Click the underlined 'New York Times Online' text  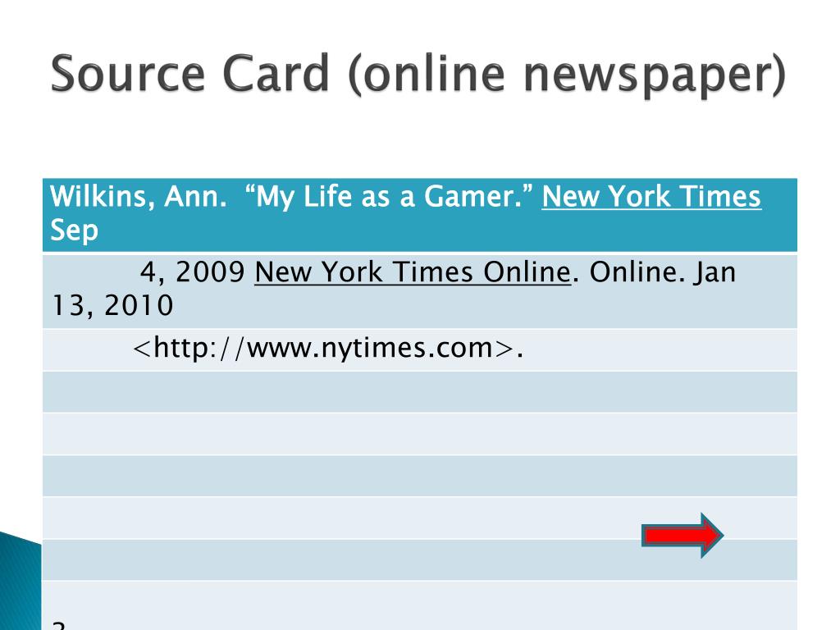click(413, 272)
